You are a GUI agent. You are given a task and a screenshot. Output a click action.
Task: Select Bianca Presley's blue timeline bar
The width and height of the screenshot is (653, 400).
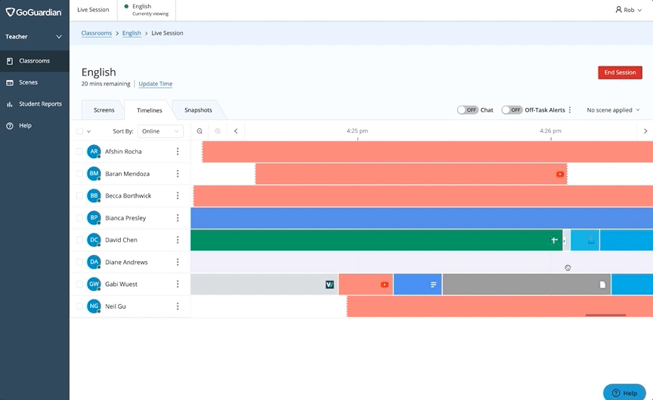click(421, 218)
